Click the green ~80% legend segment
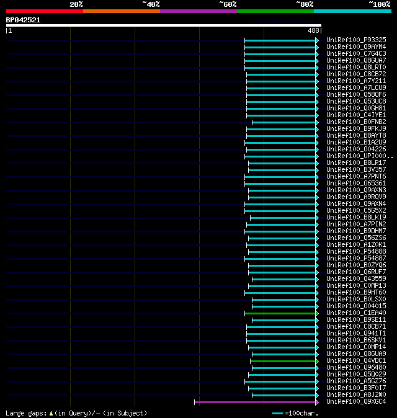The height and width of the screenshot is (418, 397). (275, 11)
